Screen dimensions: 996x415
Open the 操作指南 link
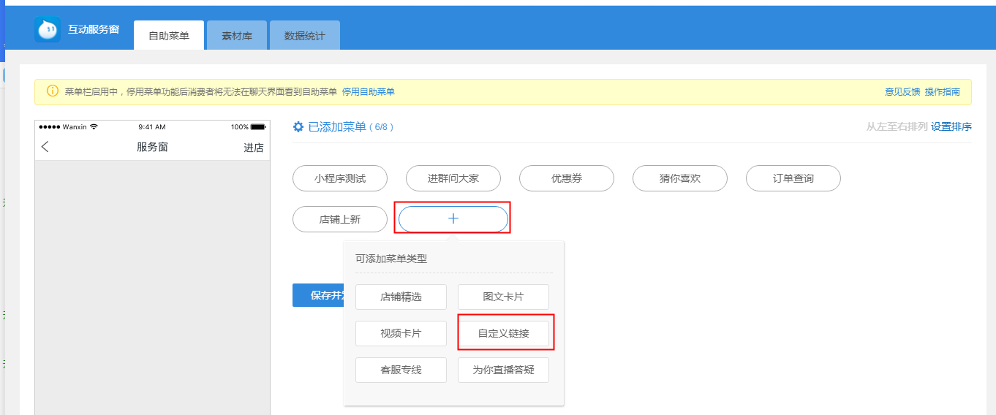943,92
